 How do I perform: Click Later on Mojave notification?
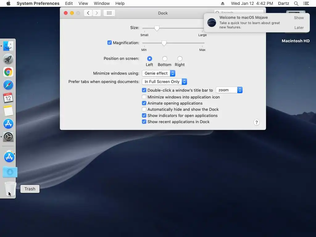click(299, 27)
